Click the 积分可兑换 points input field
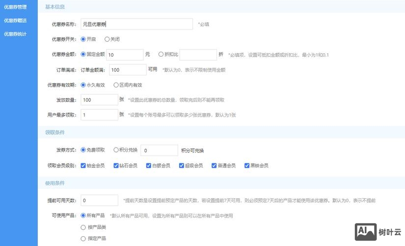This screenshot has height=246, width=405. [159, 150]
